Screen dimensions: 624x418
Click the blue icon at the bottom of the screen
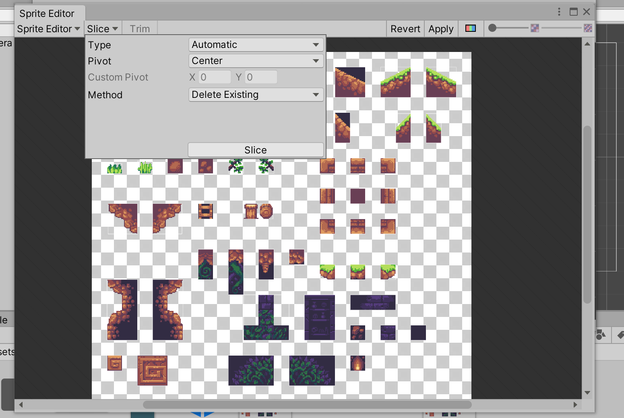click(202, 415)
